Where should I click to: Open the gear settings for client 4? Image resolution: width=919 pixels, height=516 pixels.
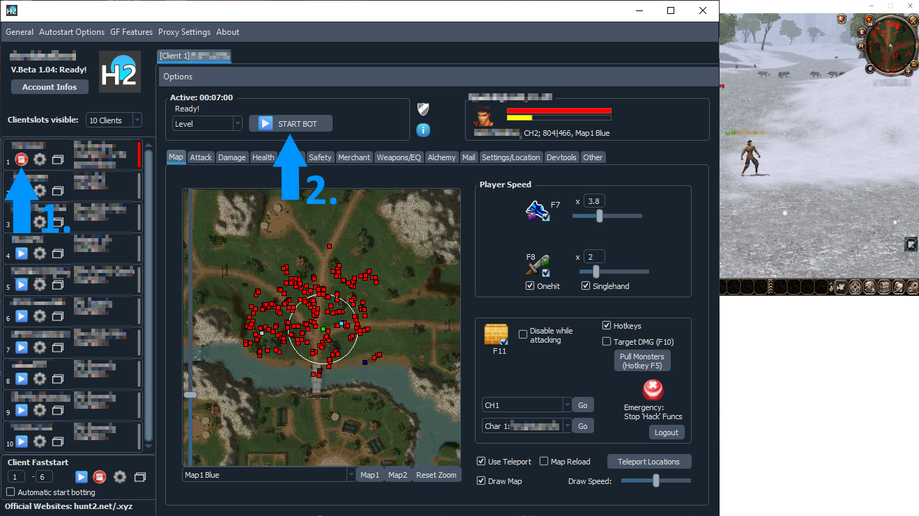(40, 253)
